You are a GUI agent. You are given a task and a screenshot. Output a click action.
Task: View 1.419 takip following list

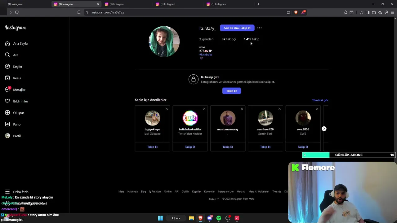(x=252, y=39)
